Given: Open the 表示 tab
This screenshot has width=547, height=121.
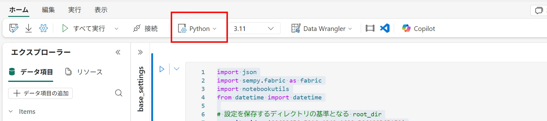Looking at the screenshot, I should [101, 10].
